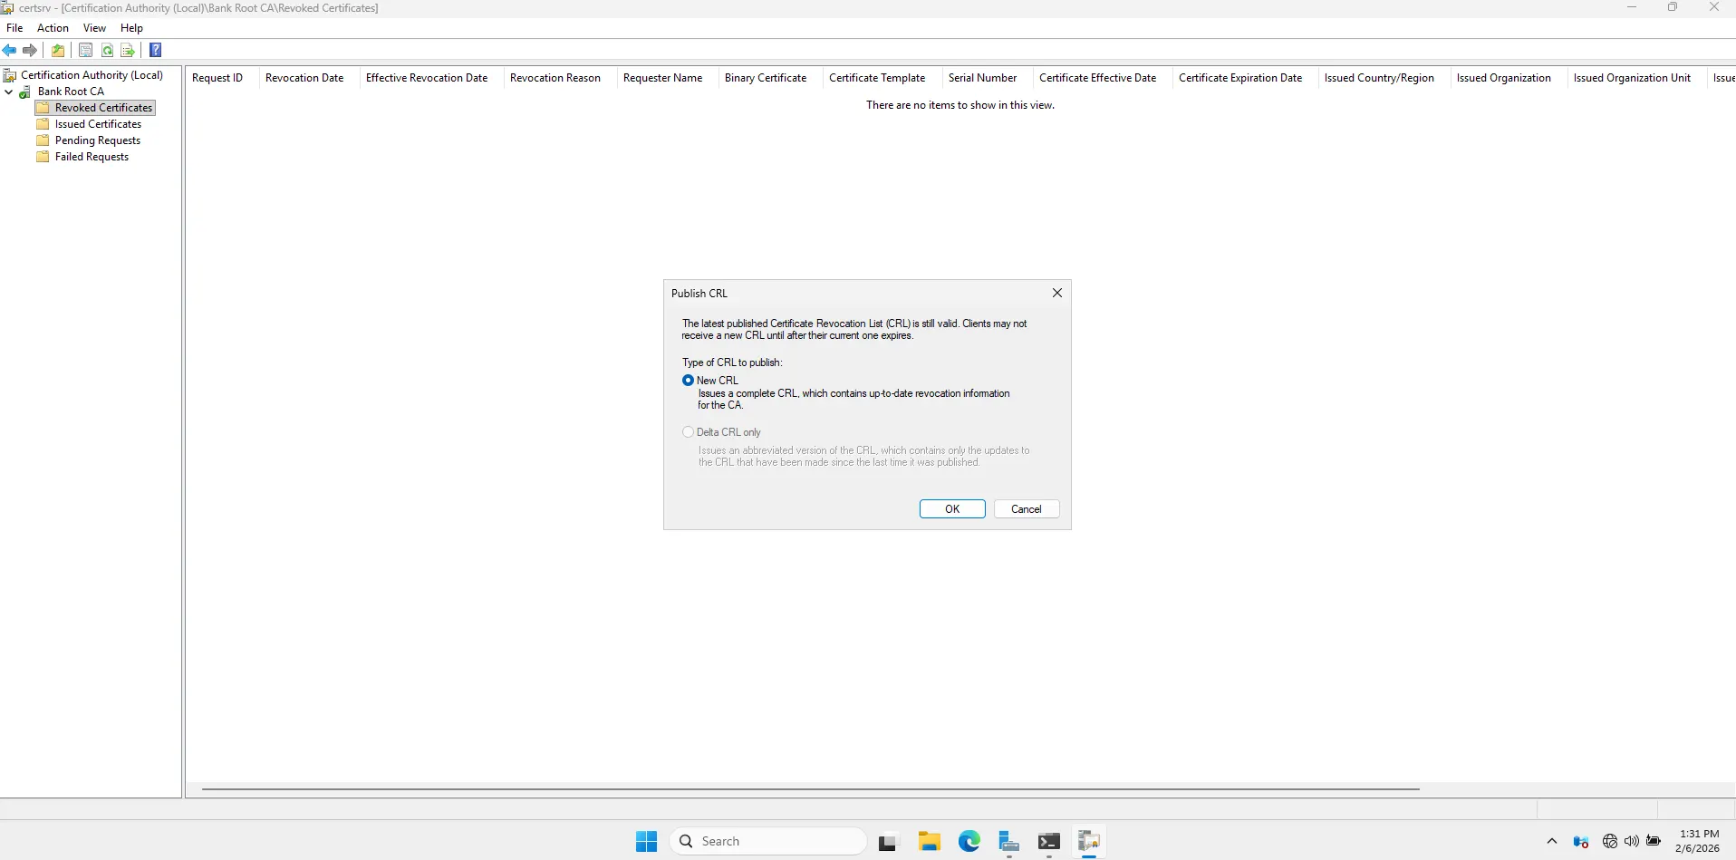This screenshot has height=860, width=1736.
Task: Click the Issued Country/Region column header
Action: [1384, 78]
